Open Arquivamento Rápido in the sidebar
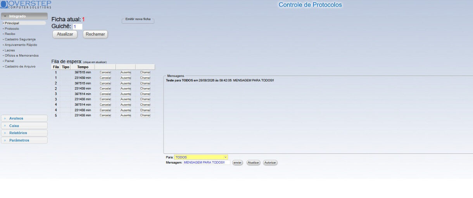The image size is (473, 198). coord(21,45)
